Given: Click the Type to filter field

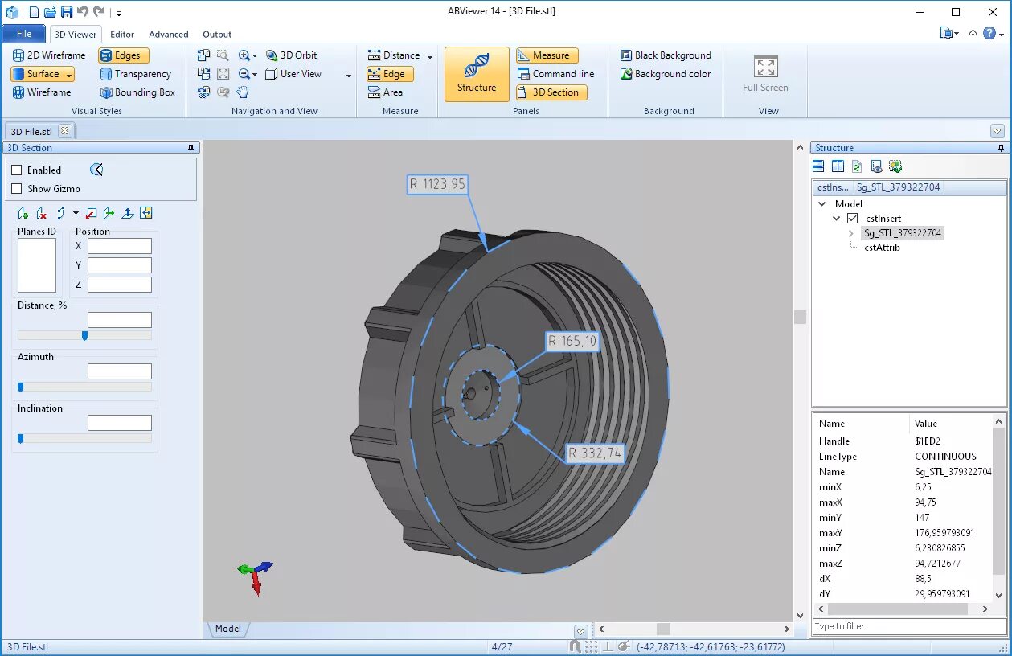Looking at the screenshot, I should pyautogui.click(x=909, y=626).
